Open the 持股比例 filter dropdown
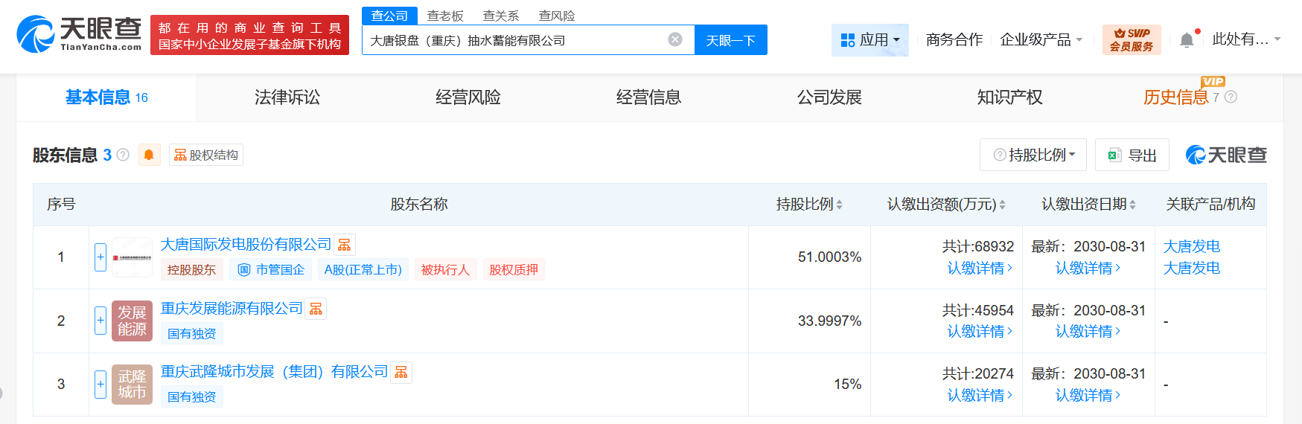This screenshot has height=424, width=1302. (1033, 155)
